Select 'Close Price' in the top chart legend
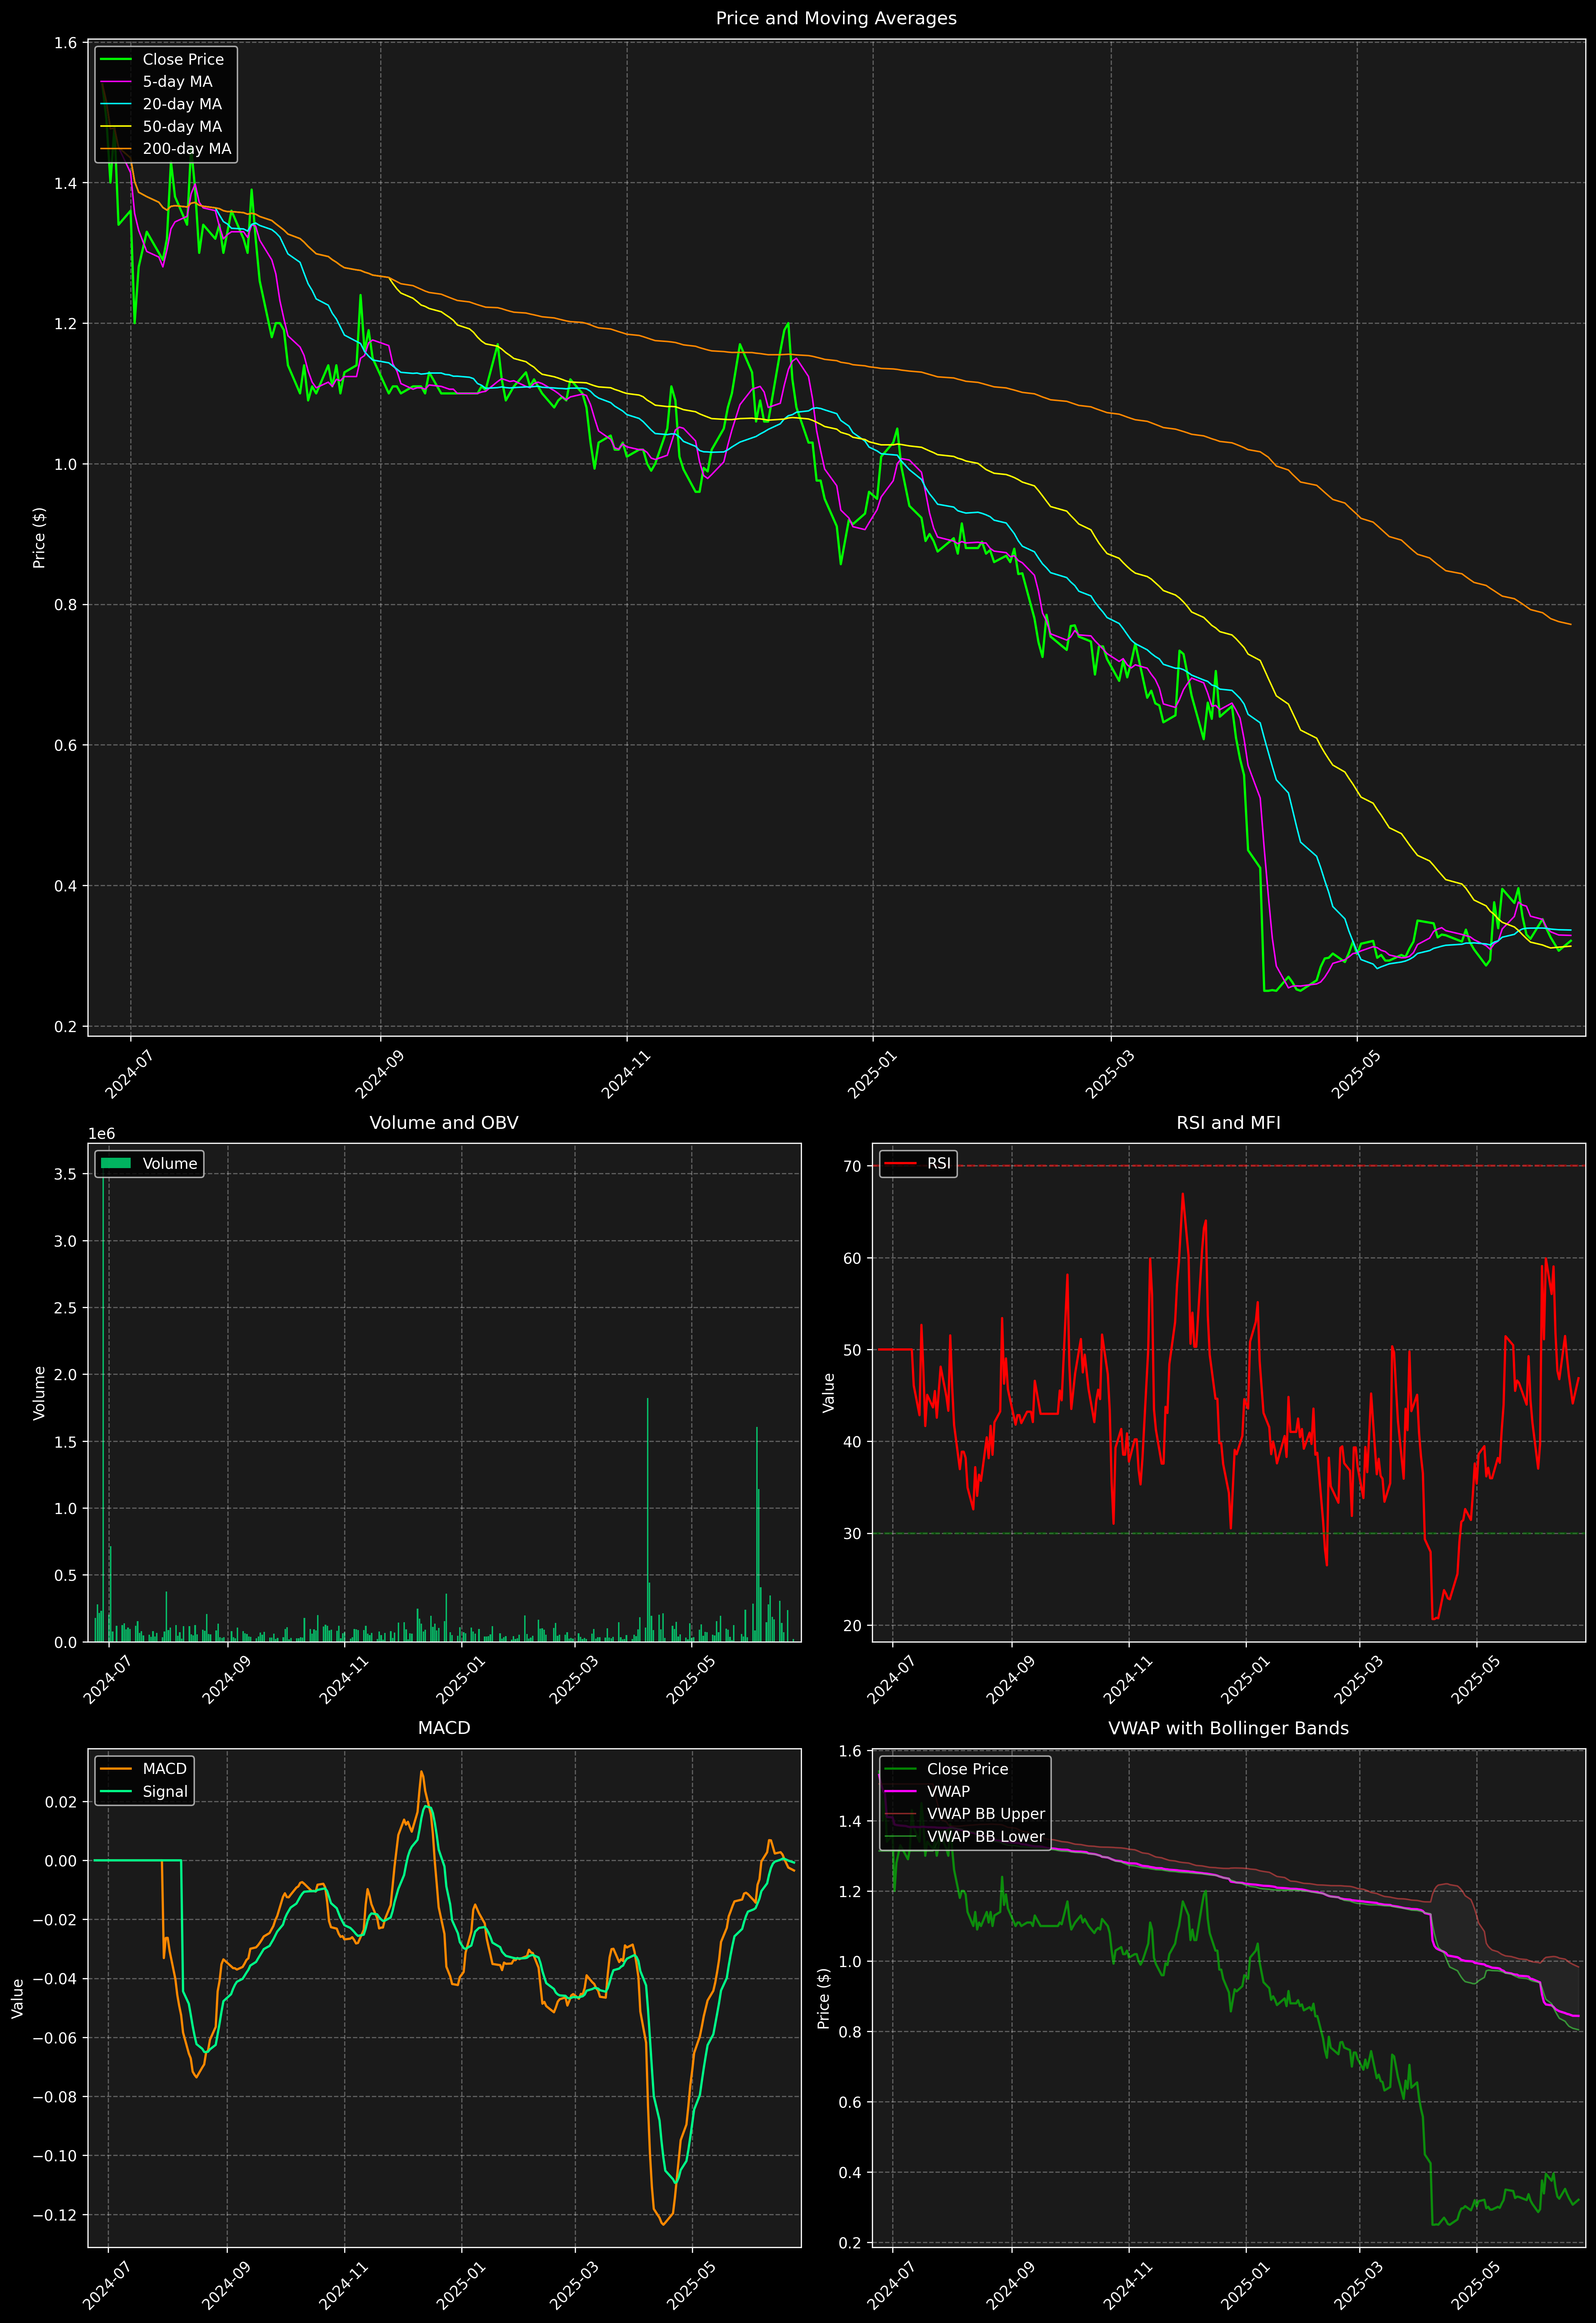Viewport: 1596px width, 2323px height. click(183, 60)
